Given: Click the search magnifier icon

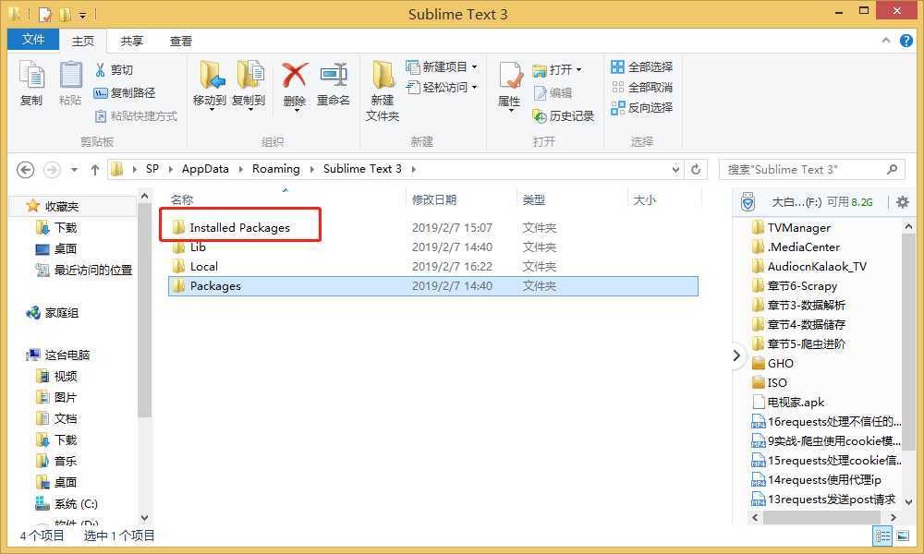Looking at the screenshot, I should coord(893,170).
